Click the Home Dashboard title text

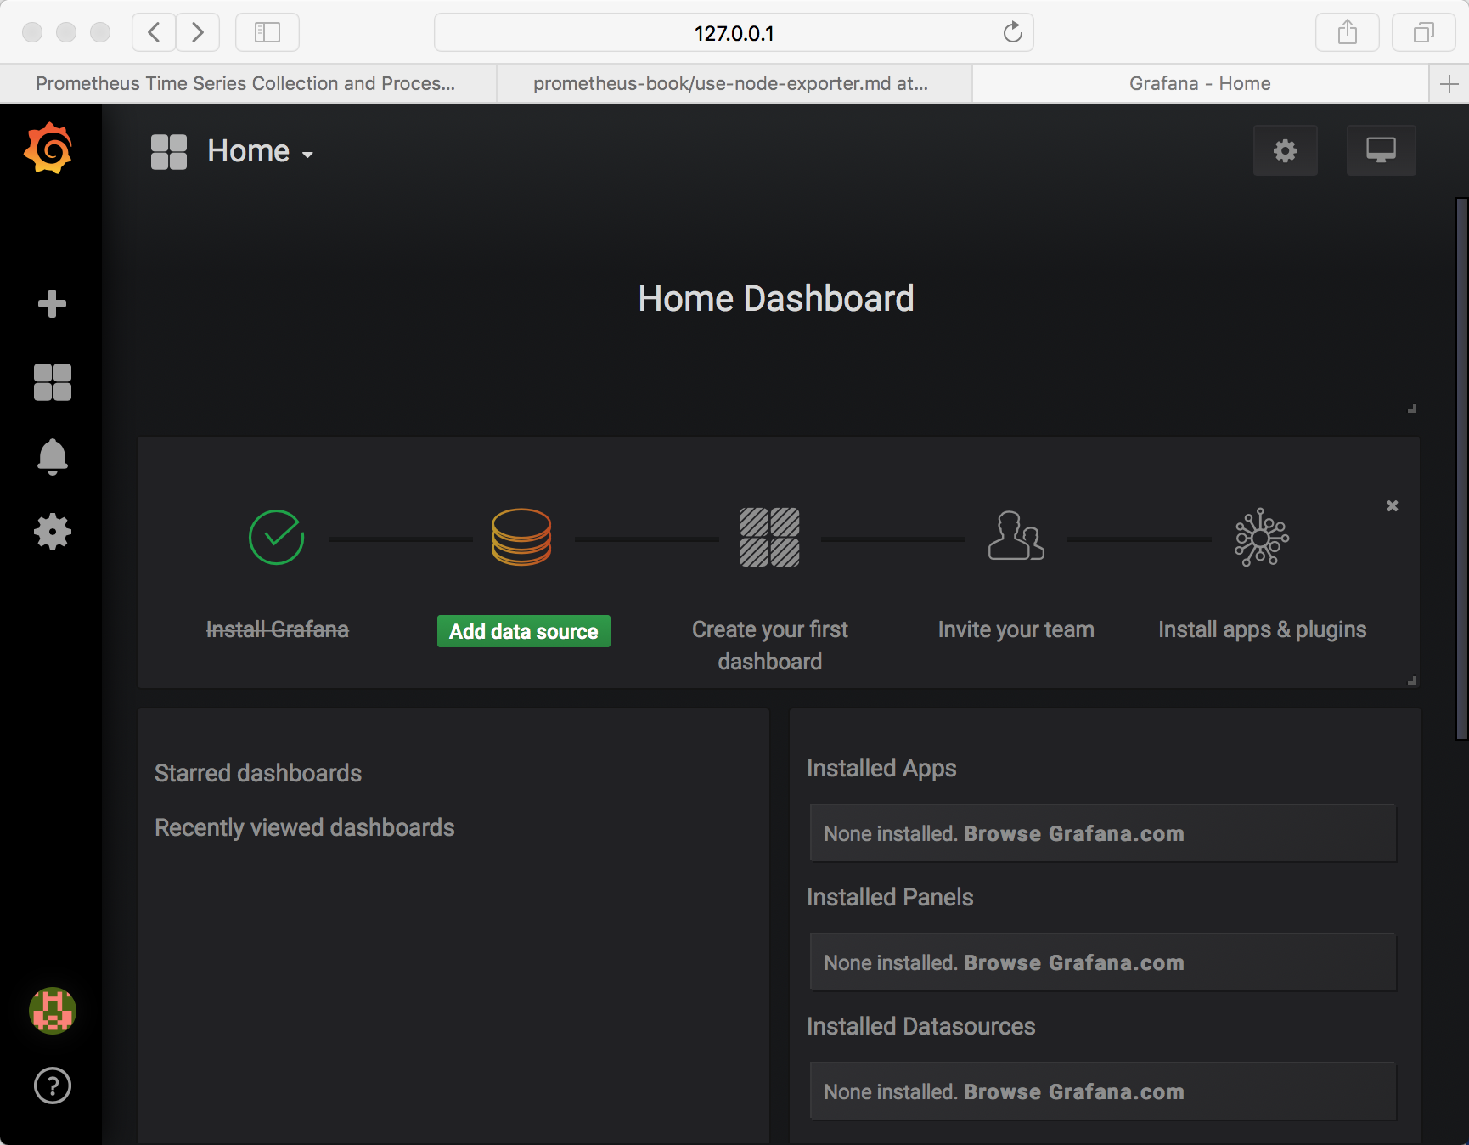[776, 299]
